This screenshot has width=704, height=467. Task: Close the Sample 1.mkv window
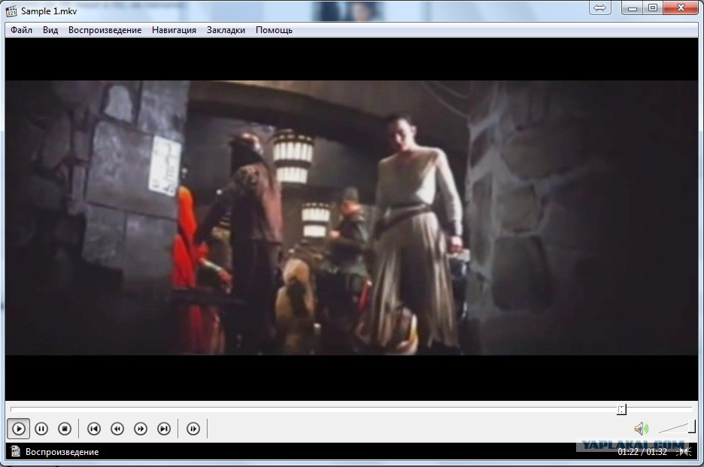point(681,8)
